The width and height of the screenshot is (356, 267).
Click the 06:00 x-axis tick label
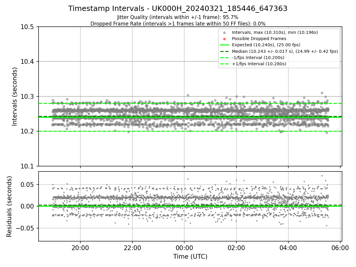pos(340,247)
